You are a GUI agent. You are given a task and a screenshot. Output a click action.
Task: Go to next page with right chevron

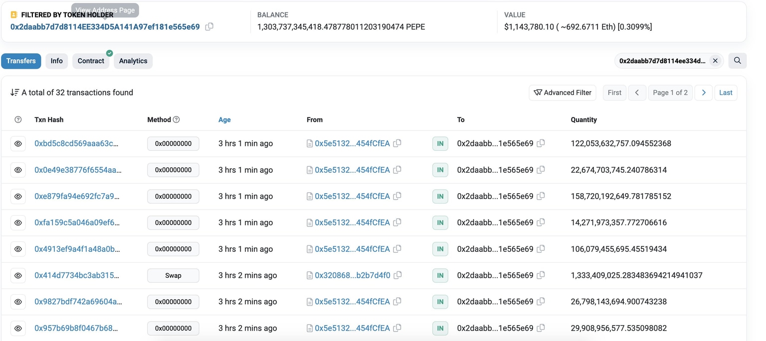point(704,93)
